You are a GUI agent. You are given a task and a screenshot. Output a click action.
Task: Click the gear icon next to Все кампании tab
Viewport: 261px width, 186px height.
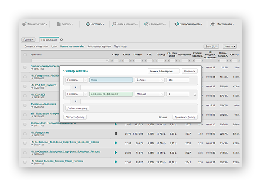pos(62,39)
